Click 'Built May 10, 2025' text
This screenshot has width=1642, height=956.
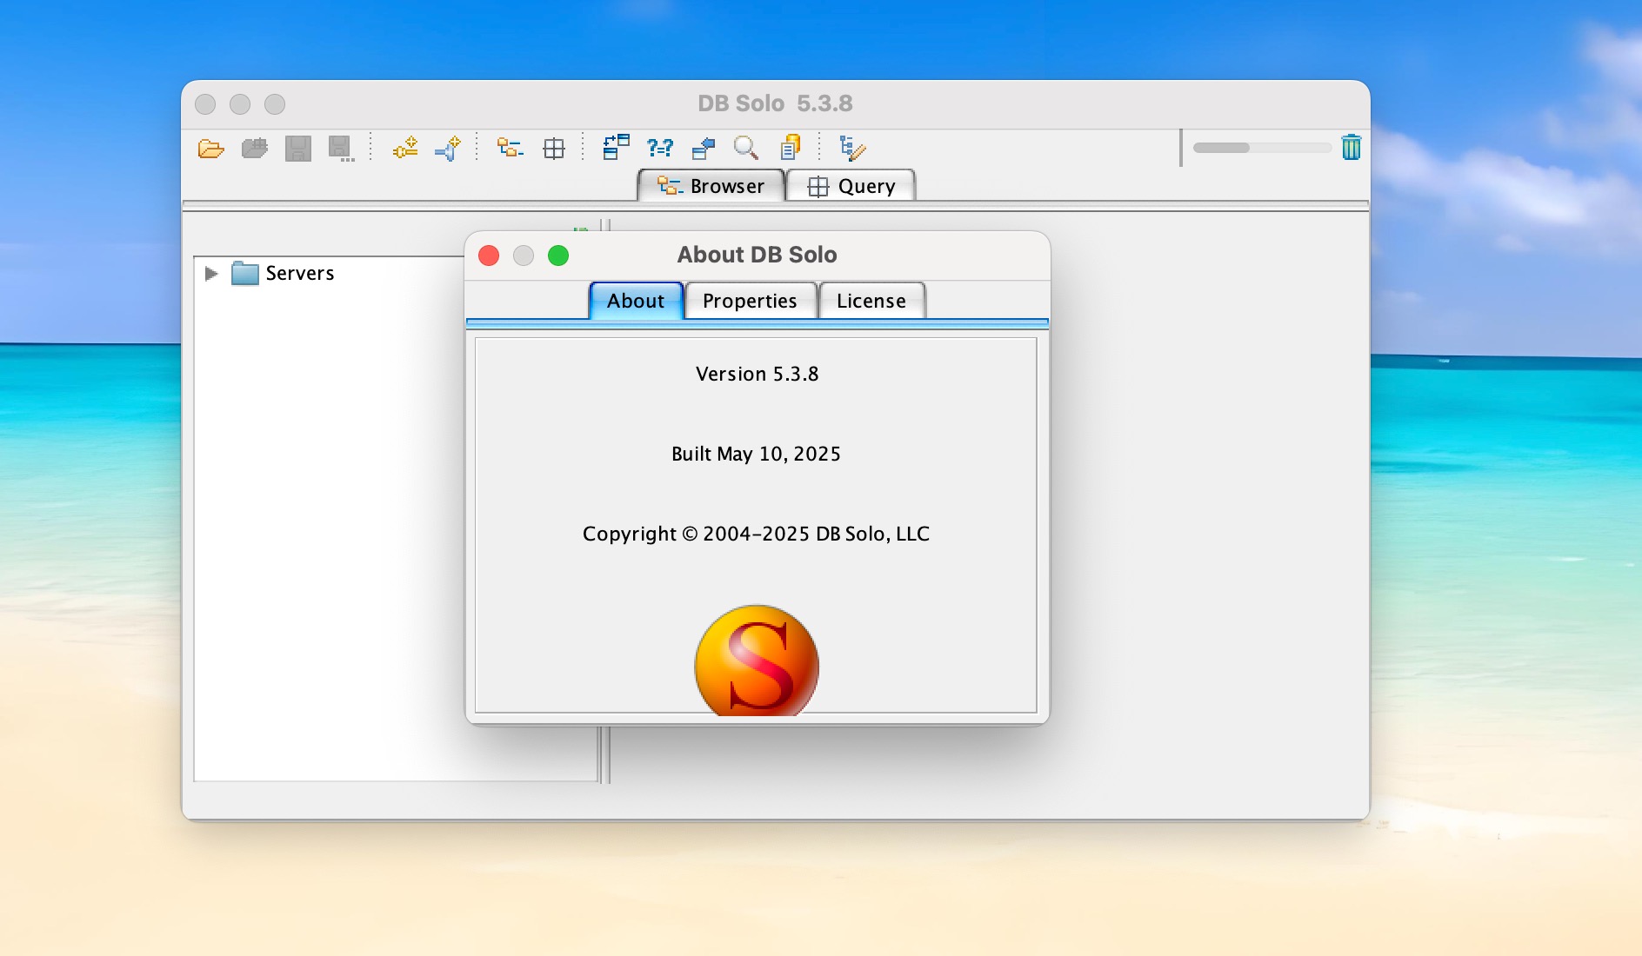click(x=756, y=454)
